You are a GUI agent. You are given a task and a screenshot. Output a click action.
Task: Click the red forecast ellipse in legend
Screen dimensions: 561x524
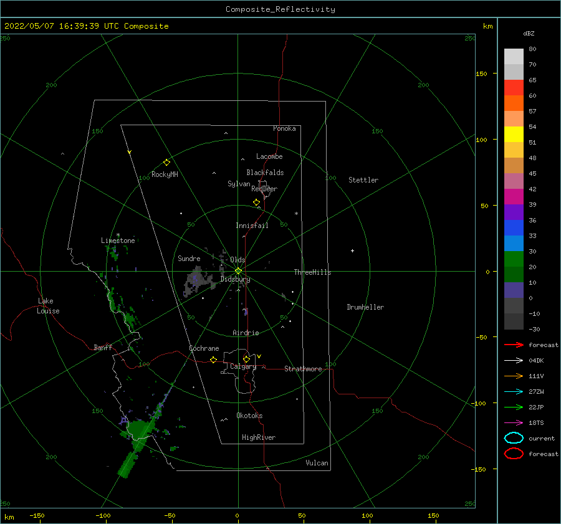514,454
